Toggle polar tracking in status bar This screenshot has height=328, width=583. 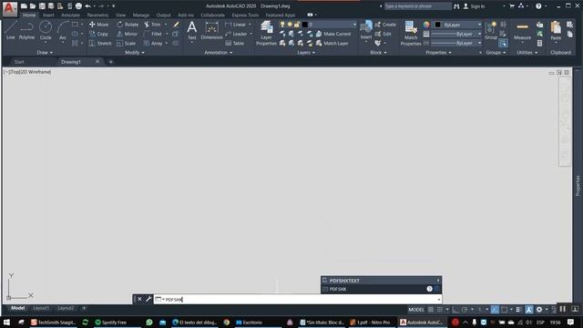[465, 310]
